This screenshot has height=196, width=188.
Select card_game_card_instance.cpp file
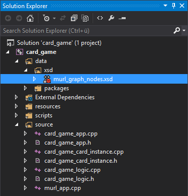click(84, 152)
